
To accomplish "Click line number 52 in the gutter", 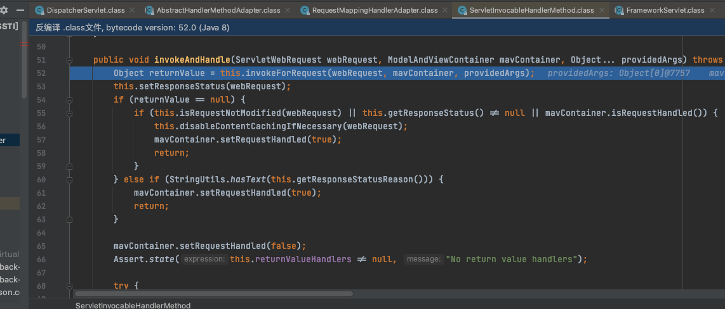I will [41, 73].
